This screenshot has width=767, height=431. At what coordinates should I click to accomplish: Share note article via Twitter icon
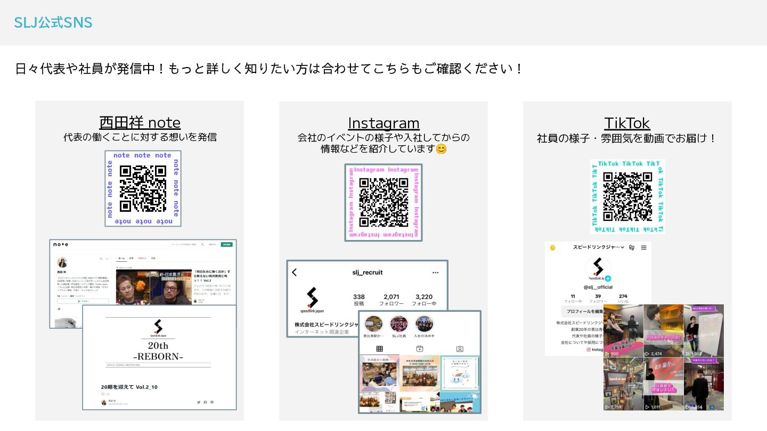tap(199, 402)
